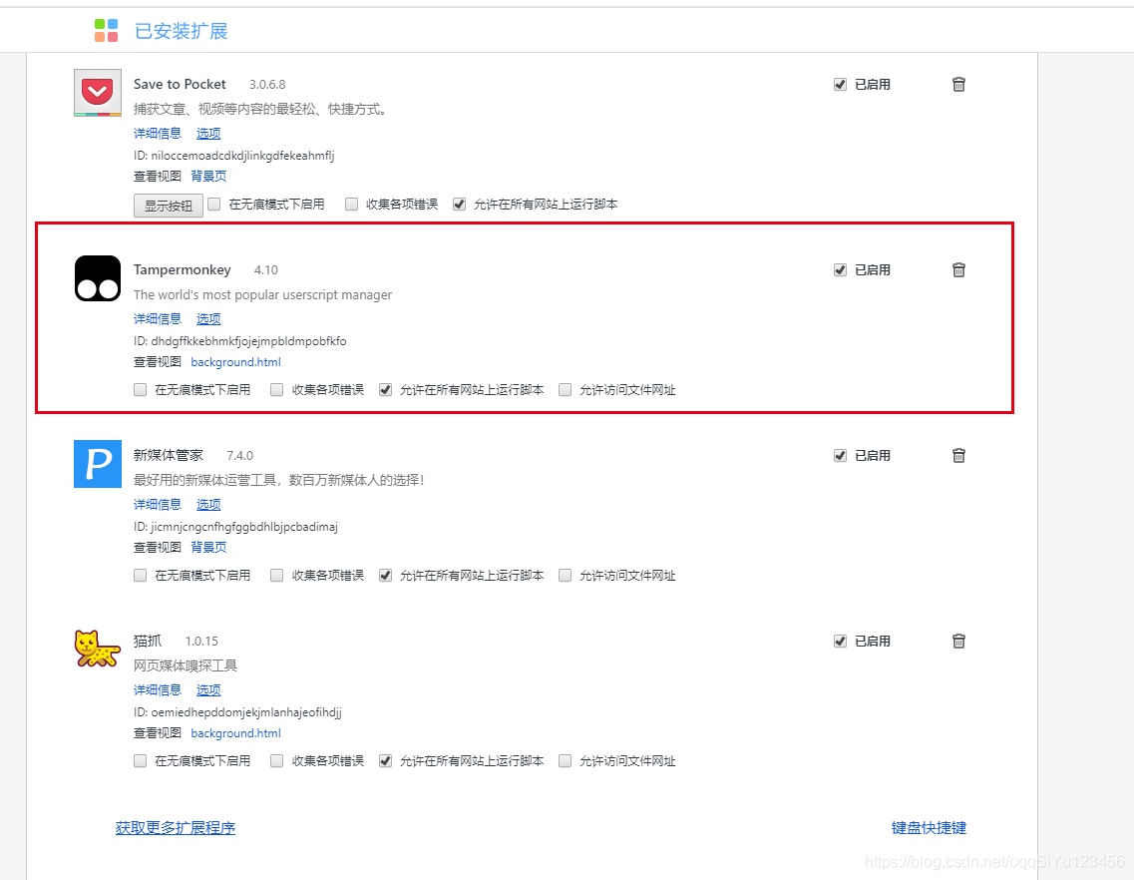The image size is (1134, 880).
Task: Toggle 允许在所有网站上运行脚本 for Tampermonkey
Action: (x=385, y=390)
